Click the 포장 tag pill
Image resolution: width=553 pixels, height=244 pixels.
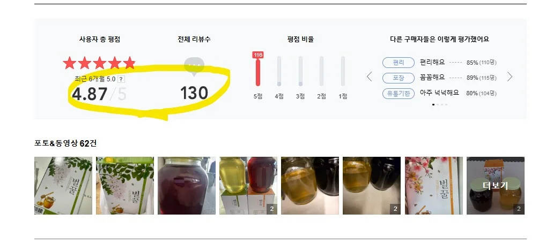[x=398, y=78]
